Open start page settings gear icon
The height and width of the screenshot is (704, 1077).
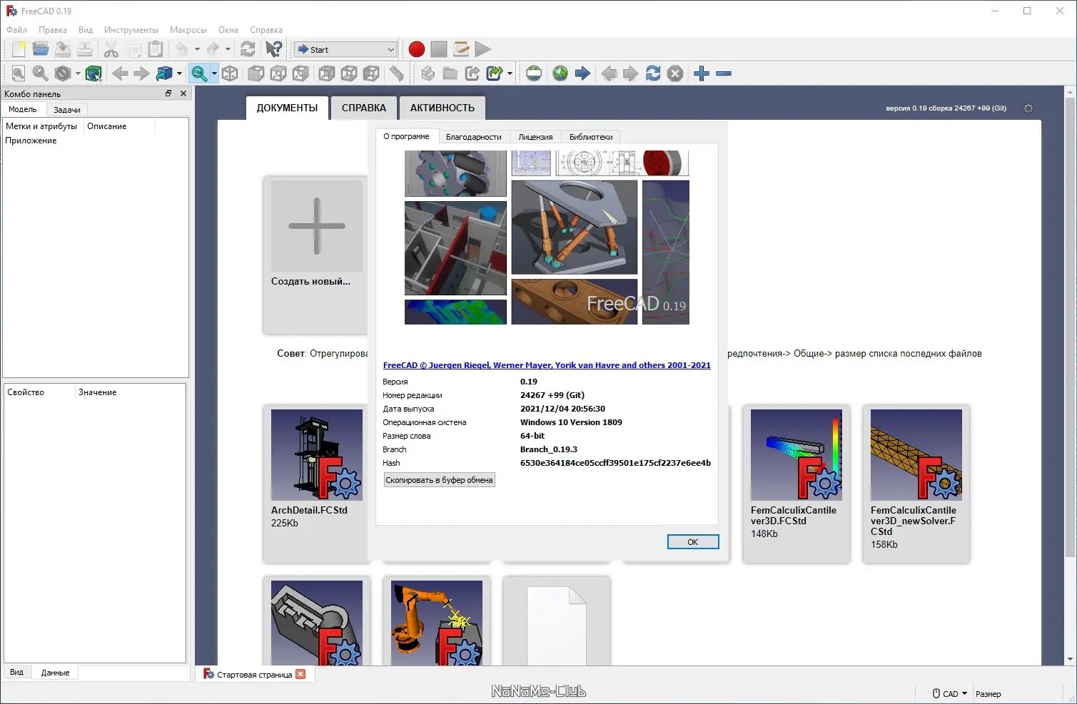[1028, 108]
